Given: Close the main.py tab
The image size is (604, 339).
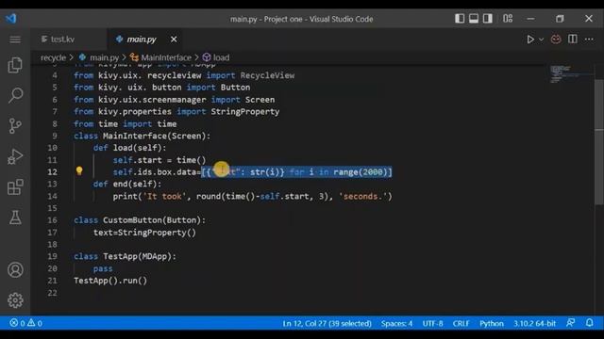Looking at the screenshot, I should tap(174, 40).
